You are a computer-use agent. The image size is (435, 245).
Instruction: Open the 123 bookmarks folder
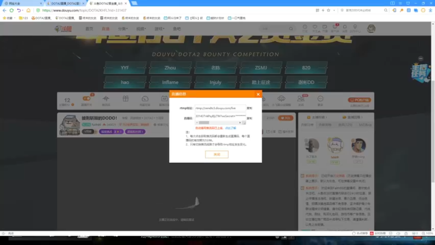23,18
